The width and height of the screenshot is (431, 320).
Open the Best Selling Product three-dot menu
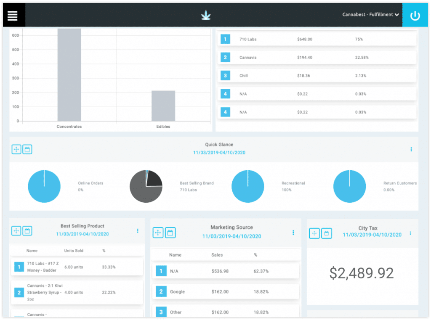[x=137, y=231]
